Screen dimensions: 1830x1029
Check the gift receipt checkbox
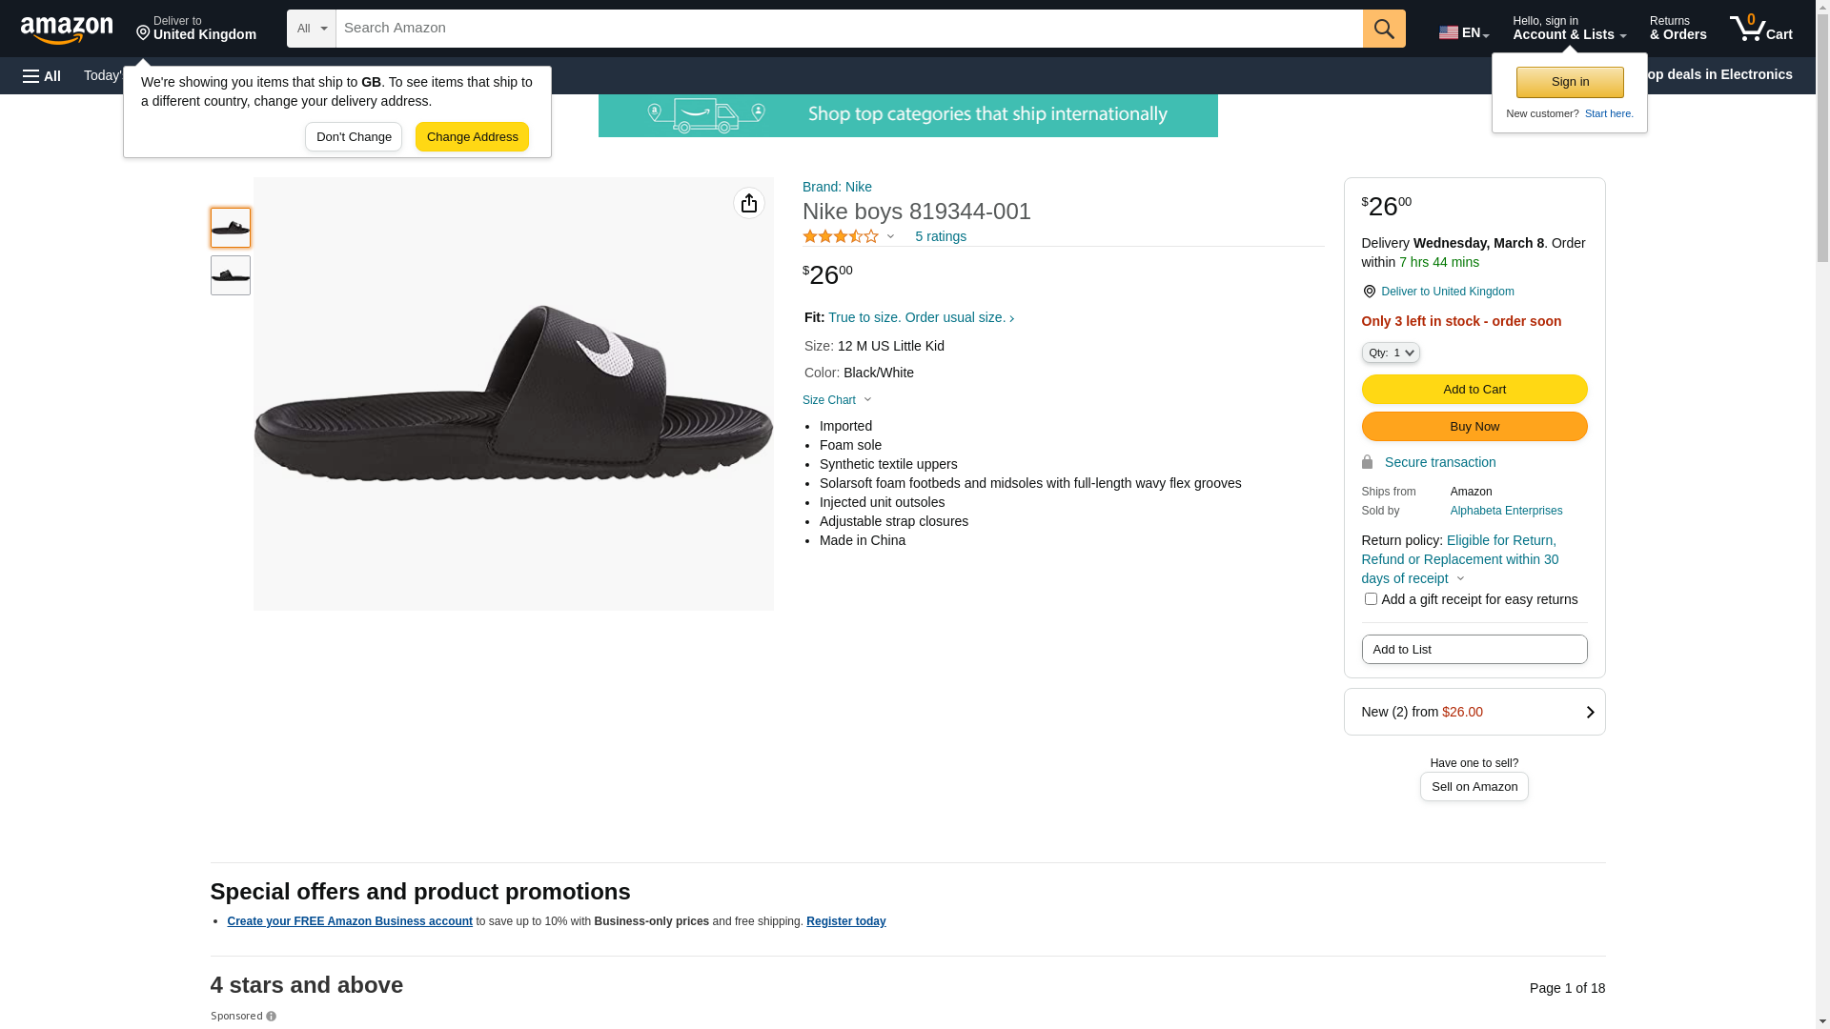point(1371,599)
